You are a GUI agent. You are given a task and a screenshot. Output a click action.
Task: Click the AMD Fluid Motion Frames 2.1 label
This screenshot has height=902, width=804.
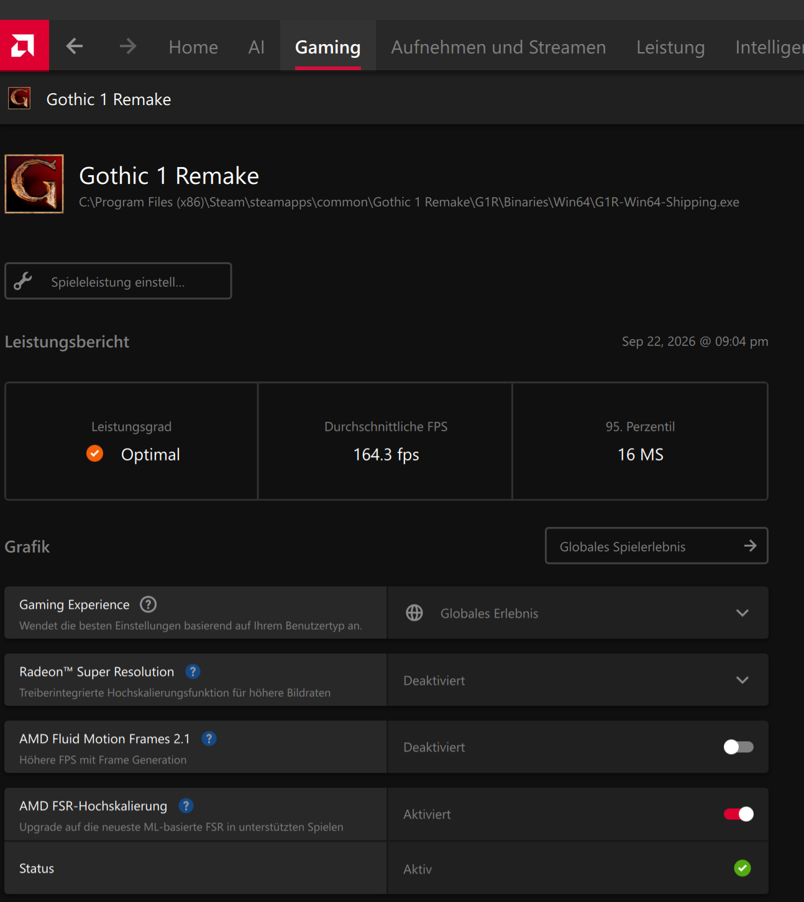click(104, 739)
